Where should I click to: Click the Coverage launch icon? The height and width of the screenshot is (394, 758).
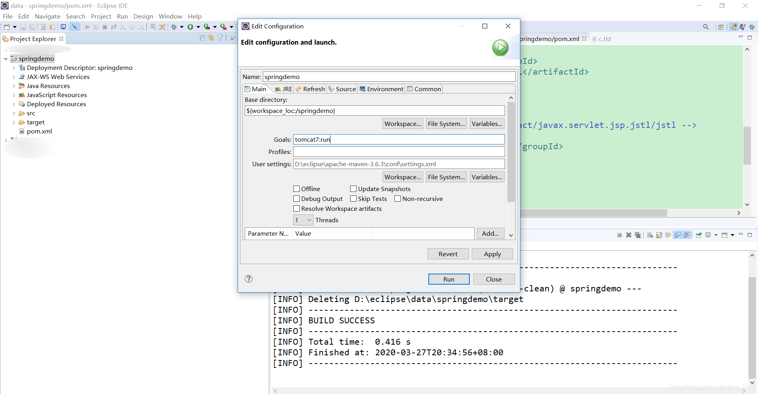point(206,27)
